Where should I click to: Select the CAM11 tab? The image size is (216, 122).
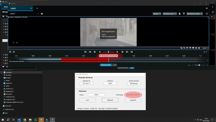pyautogui.click(x=19, y=8)
